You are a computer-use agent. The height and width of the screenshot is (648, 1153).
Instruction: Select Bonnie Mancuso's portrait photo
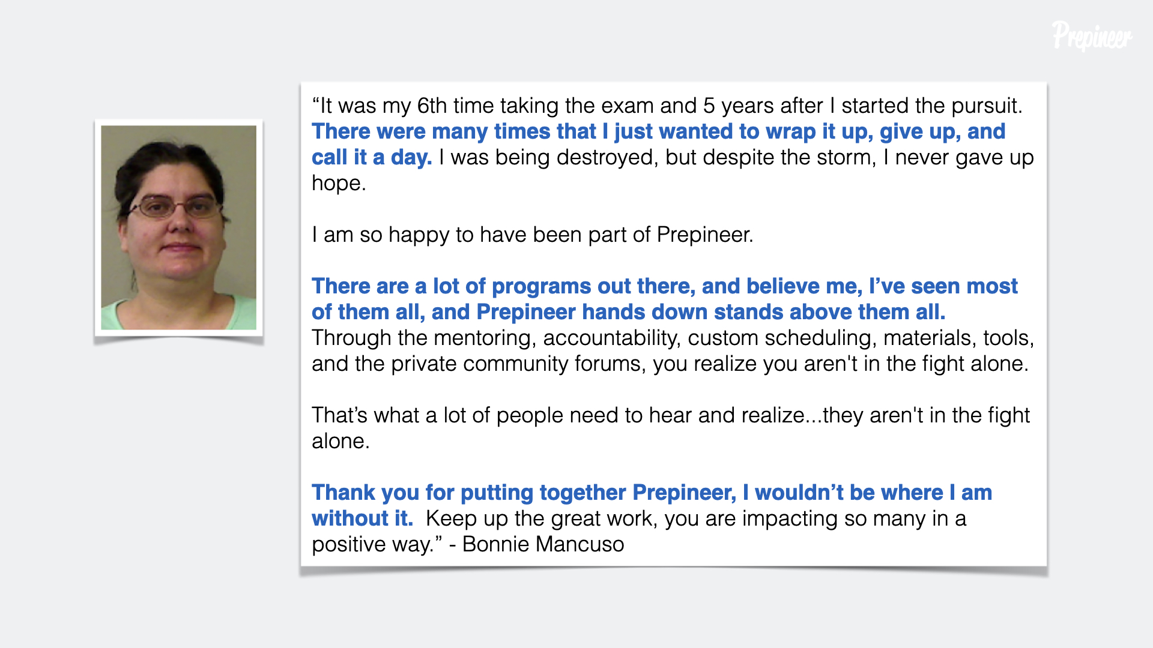pos(178,227)
